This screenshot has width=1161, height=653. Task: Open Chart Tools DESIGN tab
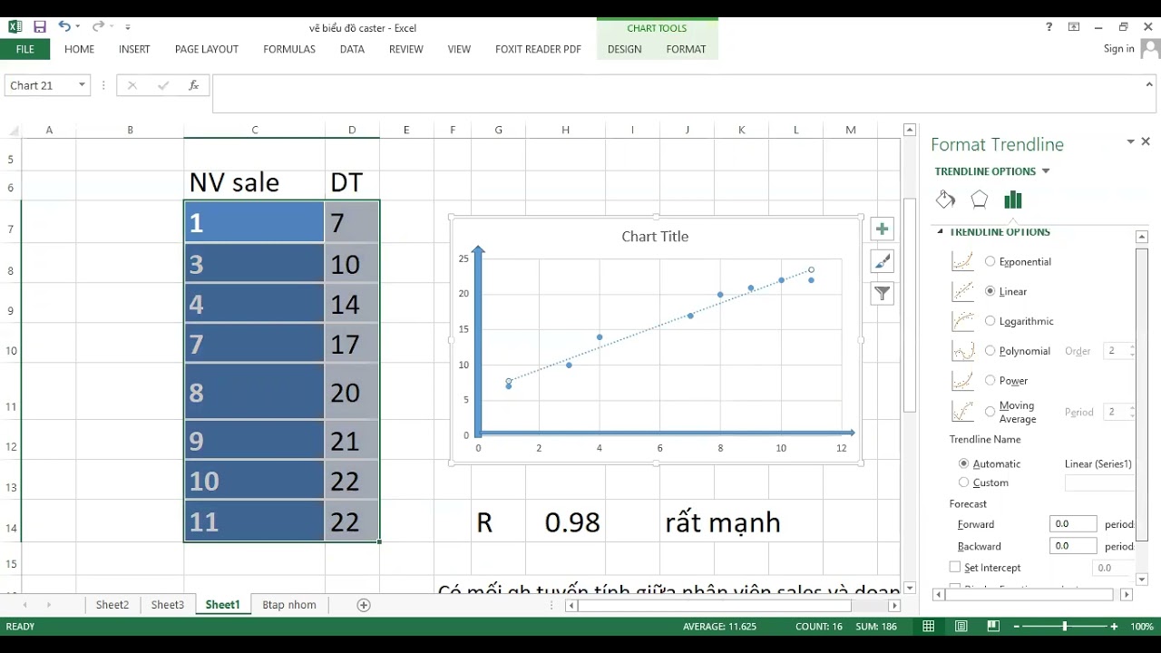(624, 49)
